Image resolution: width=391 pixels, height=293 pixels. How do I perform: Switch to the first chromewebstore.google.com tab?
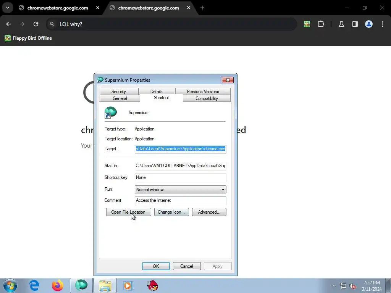(x=58, y=8)
